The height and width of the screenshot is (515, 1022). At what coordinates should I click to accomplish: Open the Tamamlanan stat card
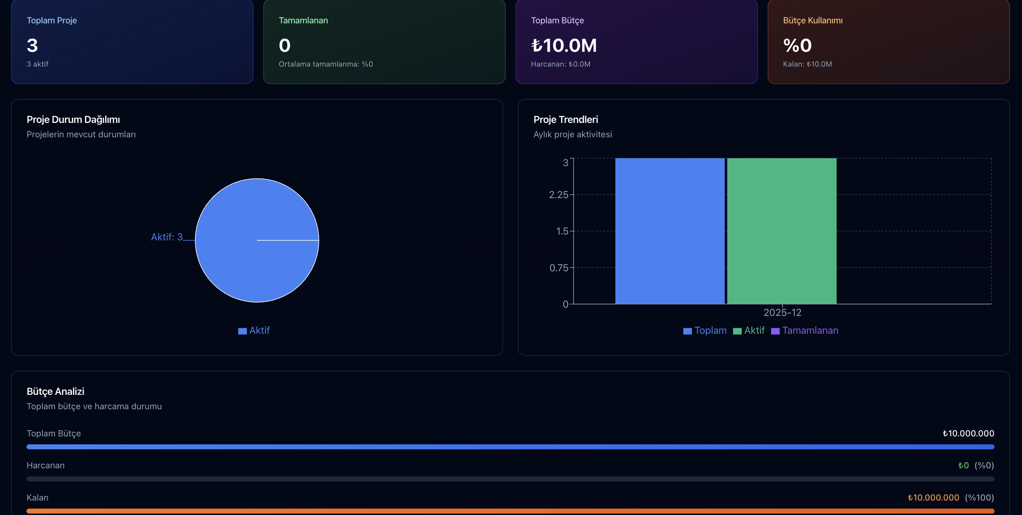point(384,42)
